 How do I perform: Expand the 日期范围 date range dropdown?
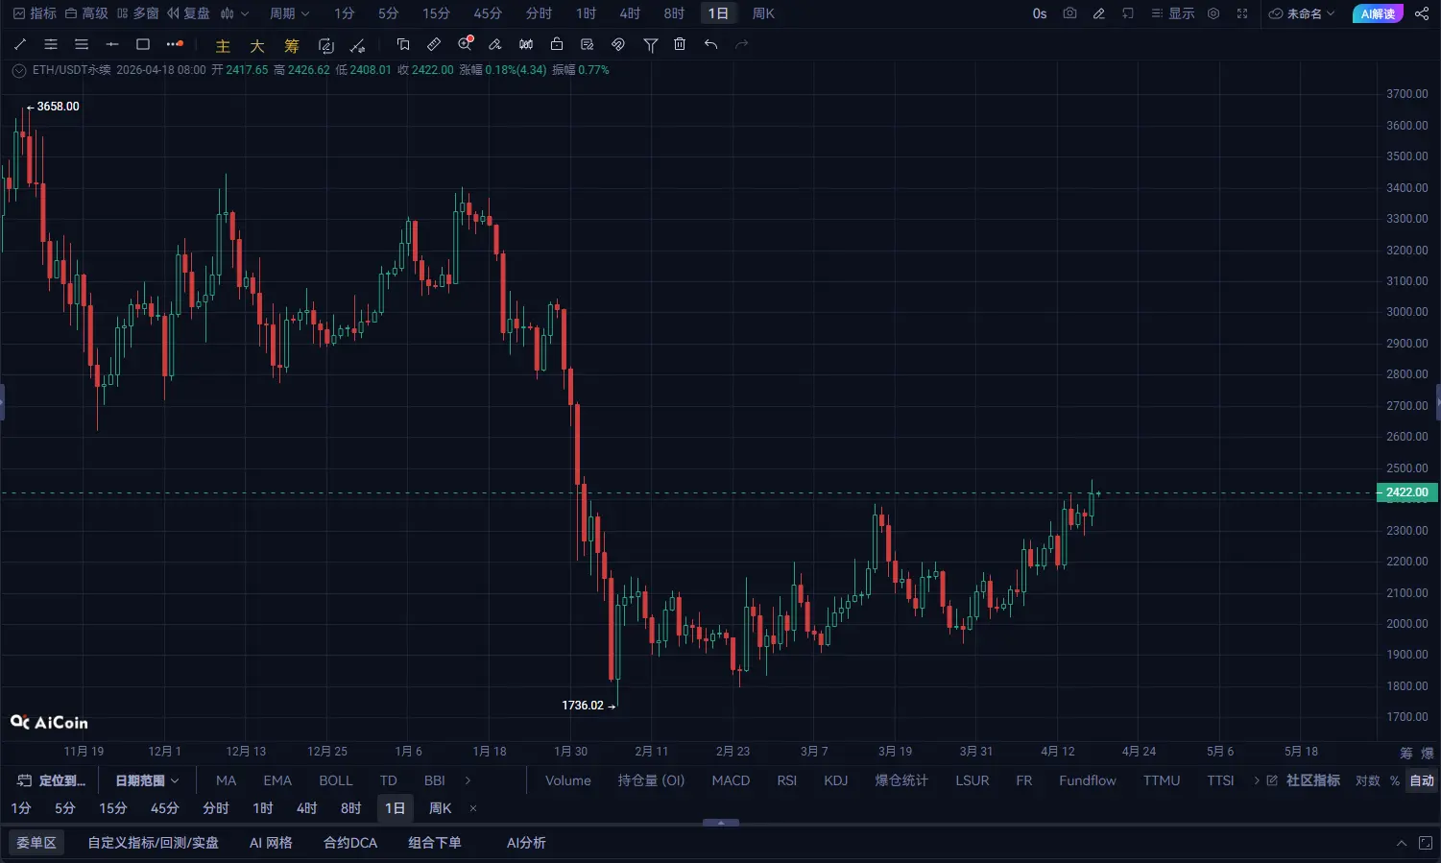tap(147, 780)
